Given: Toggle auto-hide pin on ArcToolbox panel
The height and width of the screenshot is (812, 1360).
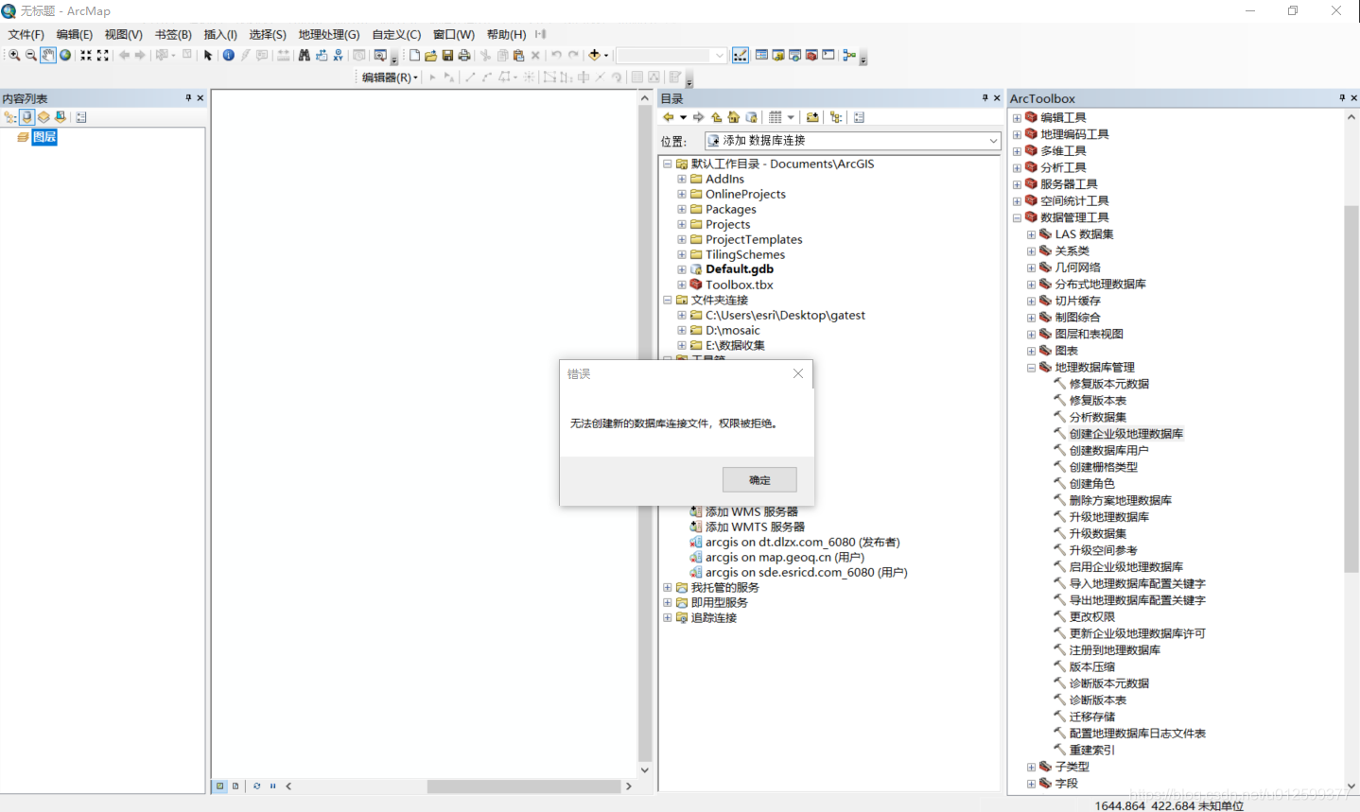Looking at the screenshot, I should click(1342, 98).
